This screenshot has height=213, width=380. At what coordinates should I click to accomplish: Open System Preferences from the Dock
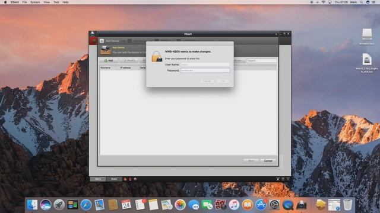click(x=274, y=205)
